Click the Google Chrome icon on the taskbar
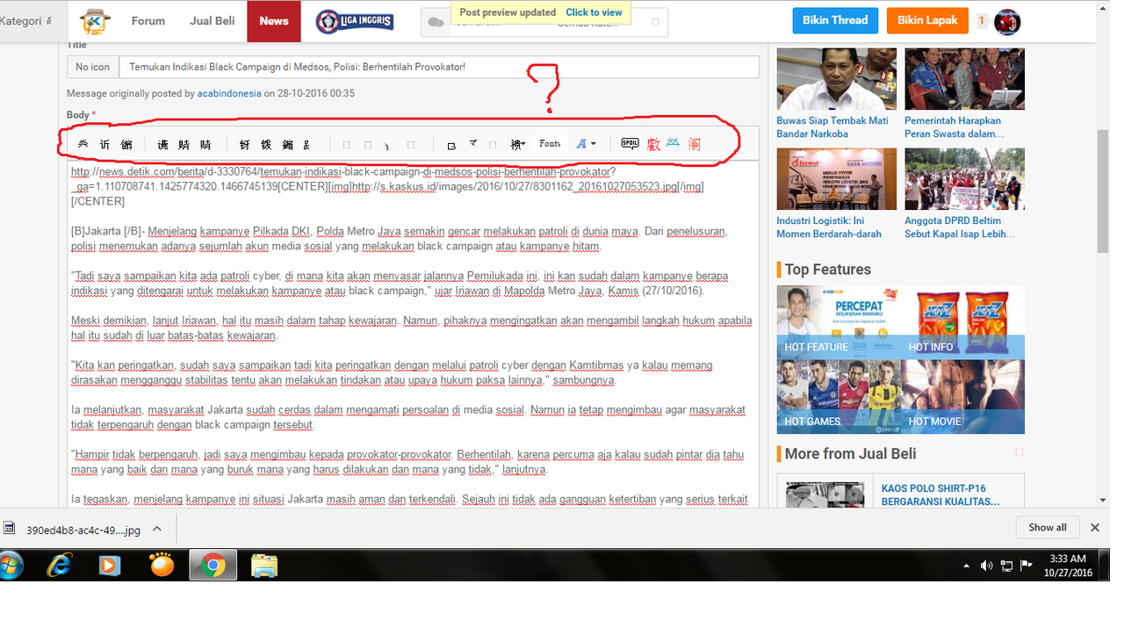The image size is (1124, 635). tap(214, 566)
